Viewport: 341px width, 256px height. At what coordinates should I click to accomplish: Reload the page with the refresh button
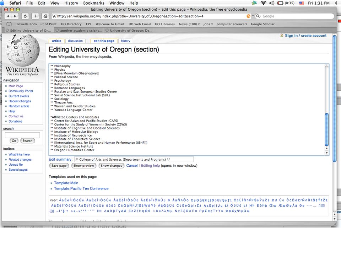[x=25, y=16]
